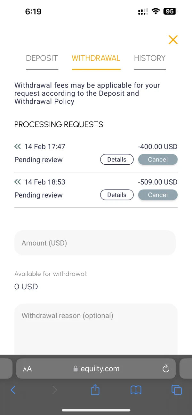Screen dimensions: 192x415
Task: View Details for the 400.00 USD request
Action: 117,160
